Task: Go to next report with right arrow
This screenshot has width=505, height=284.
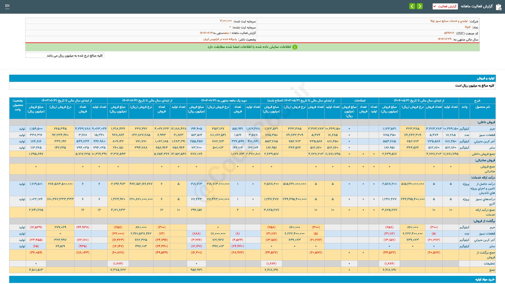Action: point(420,6)
